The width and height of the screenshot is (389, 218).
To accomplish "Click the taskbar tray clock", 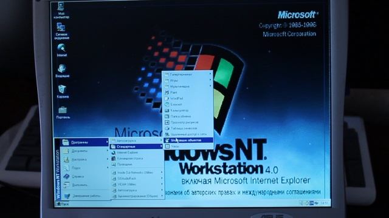I will point(324,203).
